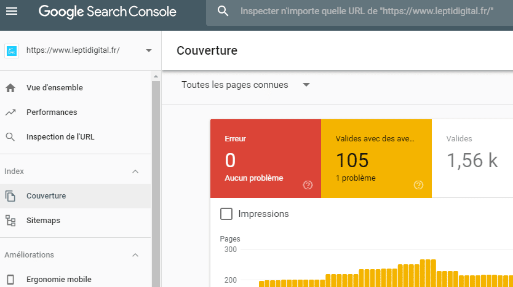Click the Couverture page title
513x287 pixels.
pos(207,50)
